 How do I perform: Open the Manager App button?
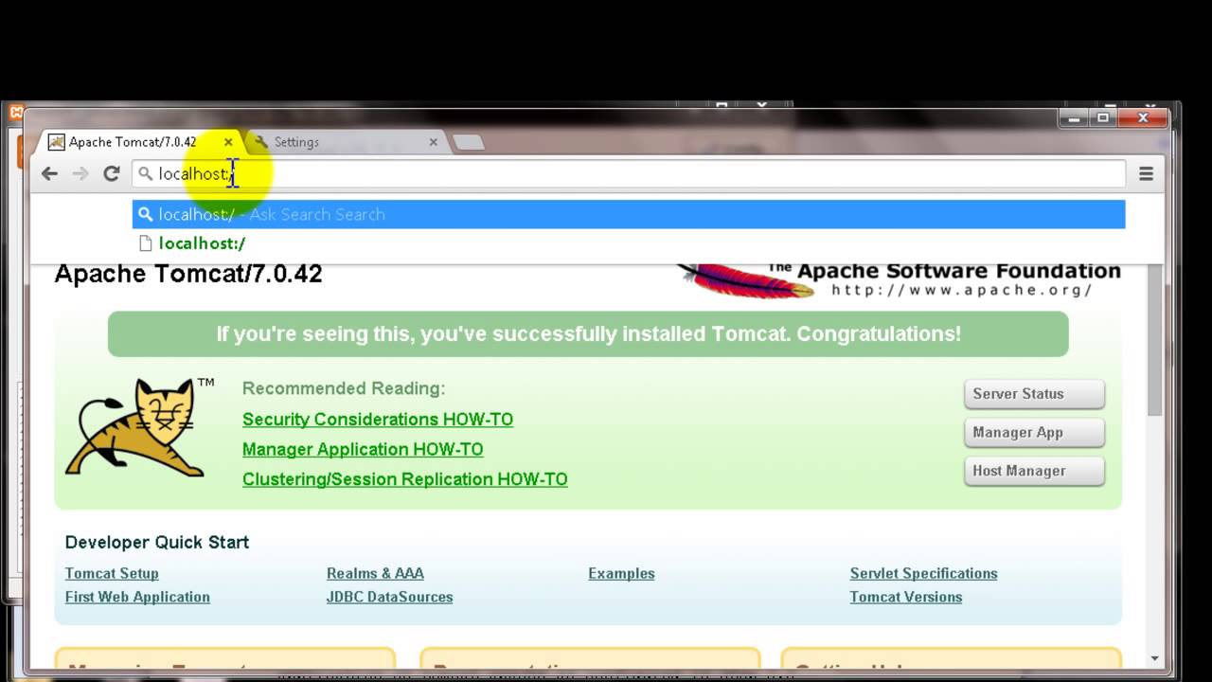[x=1034, y=433]
